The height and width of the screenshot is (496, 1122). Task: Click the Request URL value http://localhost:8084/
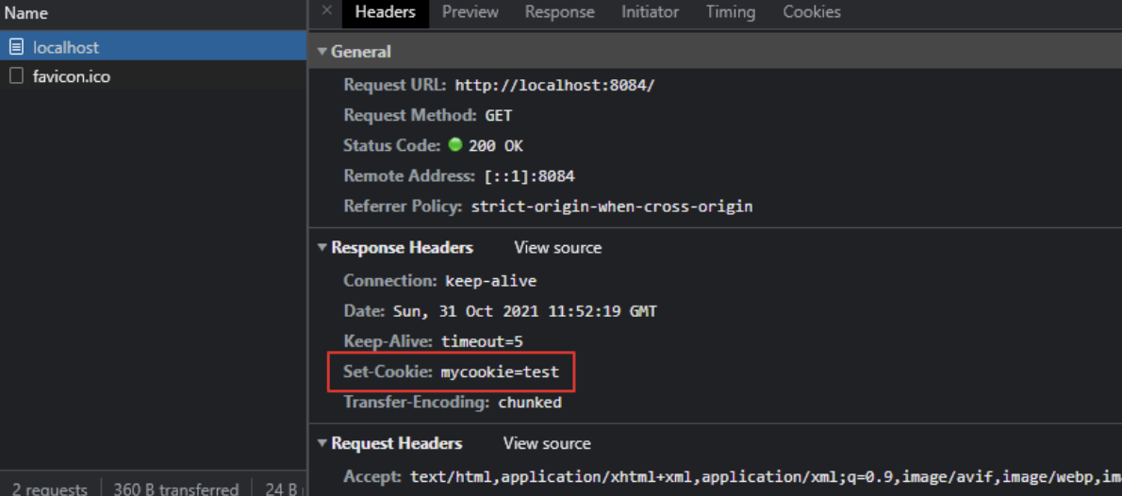coord(554,85)
